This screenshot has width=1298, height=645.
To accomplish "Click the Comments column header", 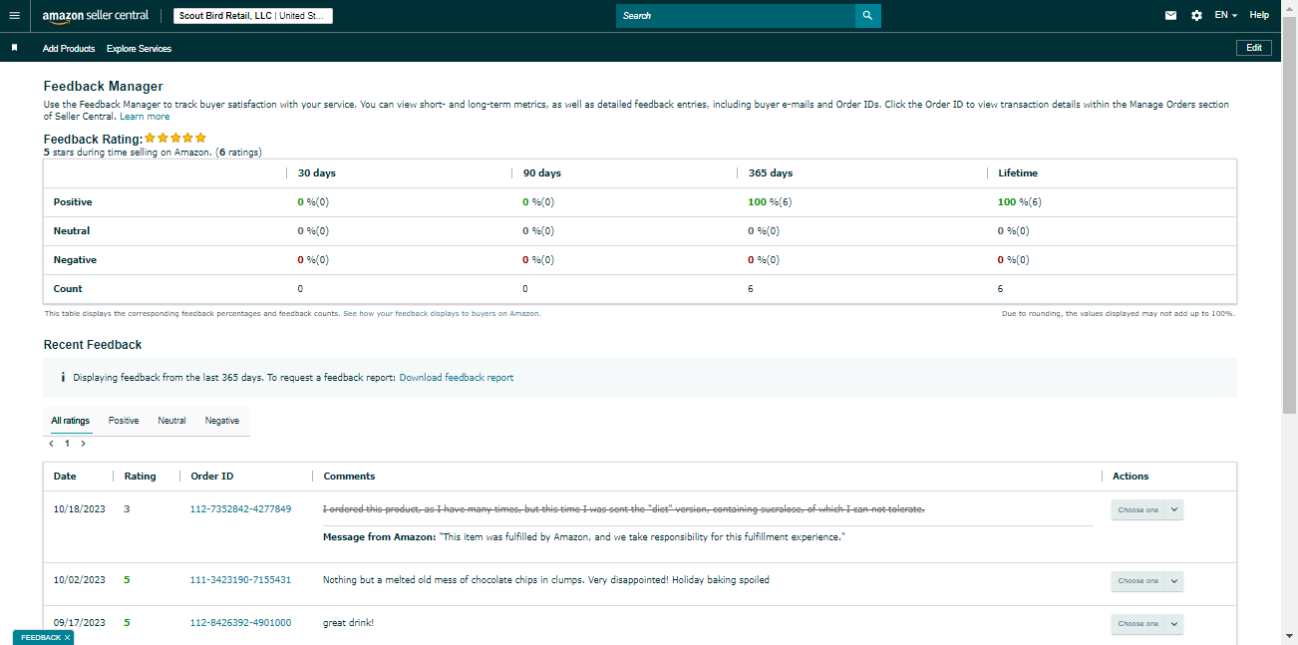I will click(x=349, y=477).
